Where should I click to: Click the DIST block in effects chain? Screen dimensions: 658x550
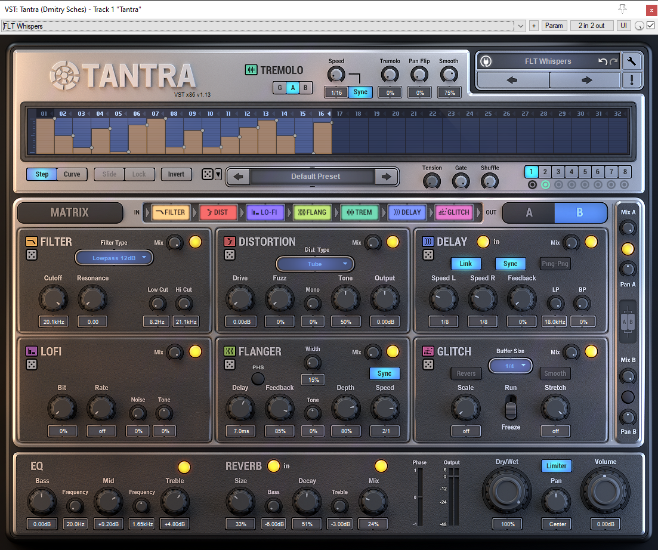(218, 212)
